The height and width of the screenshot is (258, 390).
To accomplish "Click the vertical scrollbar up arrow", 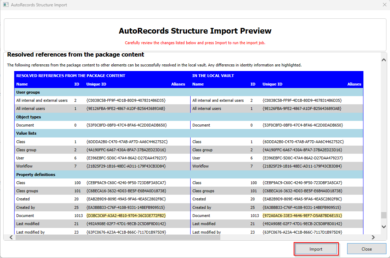I will [384, 60].
